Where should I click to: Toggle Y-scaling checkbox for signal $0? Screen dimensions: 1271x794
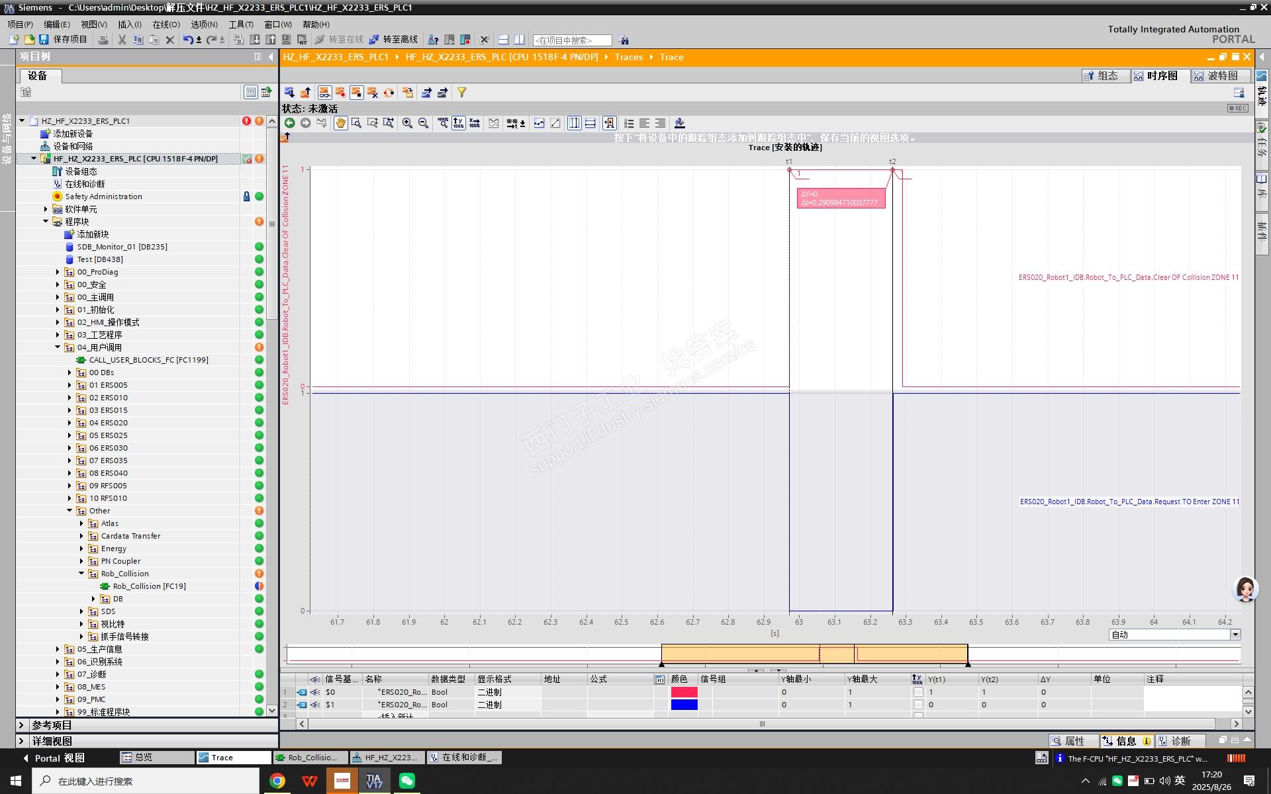click(918, 692)
